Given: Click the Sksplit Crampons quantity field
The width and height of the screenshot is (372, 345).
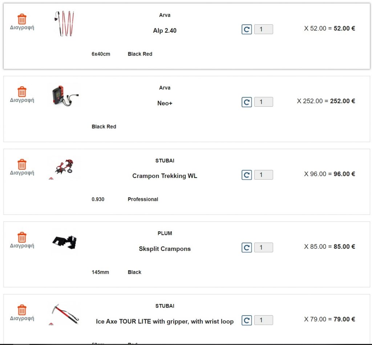Looking at the screenshot, I should coord(264,248).
